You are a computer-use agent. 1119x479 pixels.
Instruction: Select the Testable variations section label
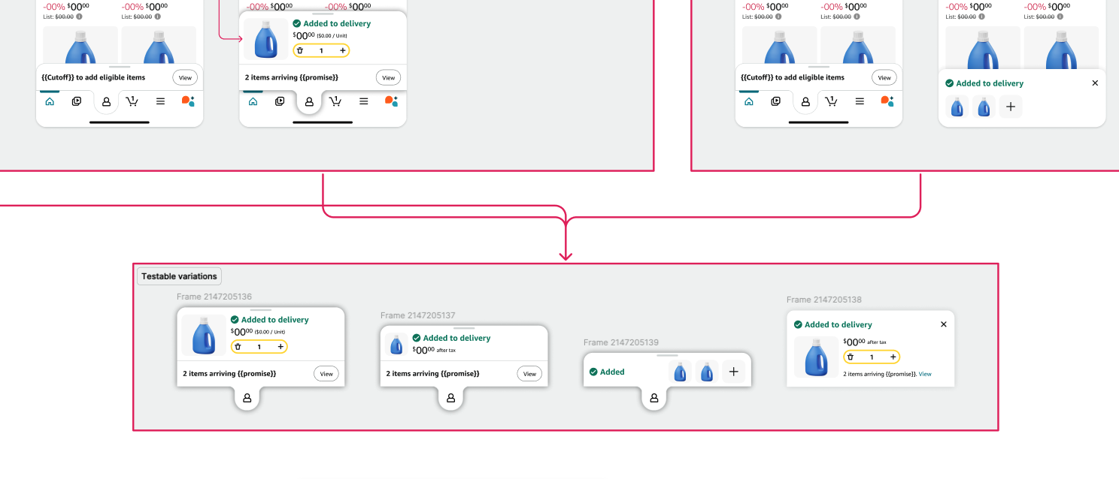pyautogui.click(x=179, y=276)
